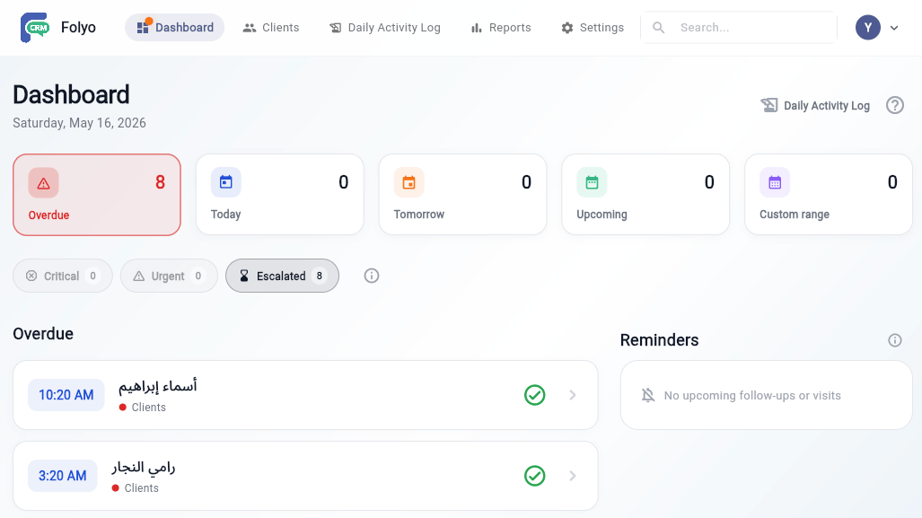
Task: Go to the Clients tab
Action: [x=271, y=28]
